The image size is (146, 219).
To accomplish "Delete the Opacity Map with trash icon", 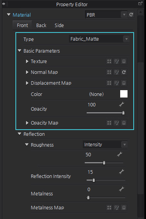I will (x=124, y=123).
